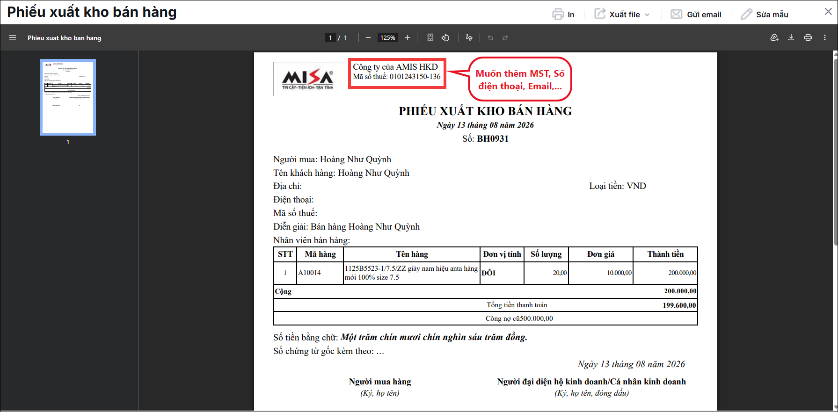The image size is (838, 412).
Task: Click the pencil icon for Sửa mẫu
Action: coord(746,14)
